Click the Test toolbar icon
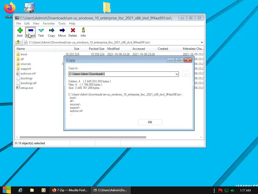Viewport: 258px width, 194px height. tap(41, 30)
